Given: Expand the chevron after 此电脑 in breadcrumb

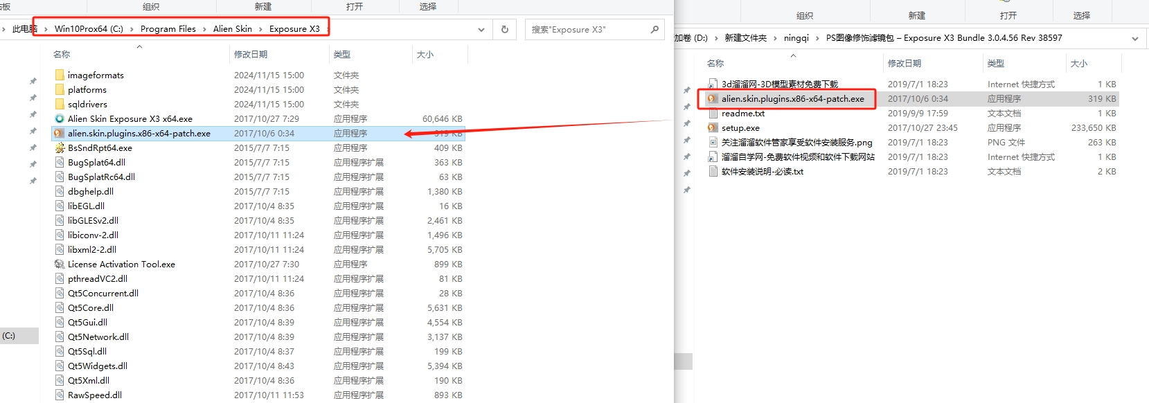Looking at the screenshot, I should tap(46, 29).
